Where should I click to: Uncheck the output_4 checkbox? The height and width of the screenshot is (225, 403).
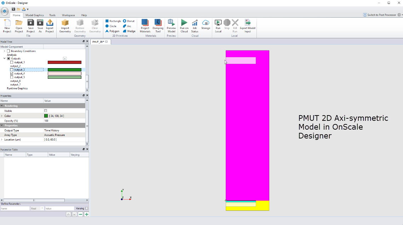pos(12,73)
